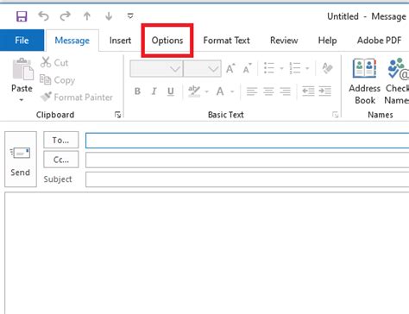Image resolution: width=409 pixels, height=314 pixels.
Task: Go to next item with down arrow
Action: (109, 16)
